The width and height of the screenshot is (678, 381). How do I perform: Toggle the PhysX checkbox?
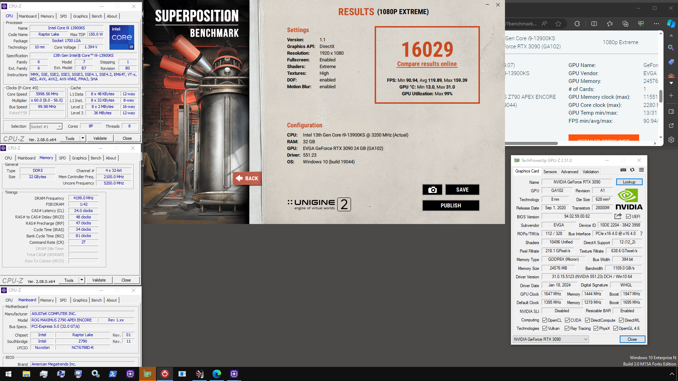click(x=596, y=328)
